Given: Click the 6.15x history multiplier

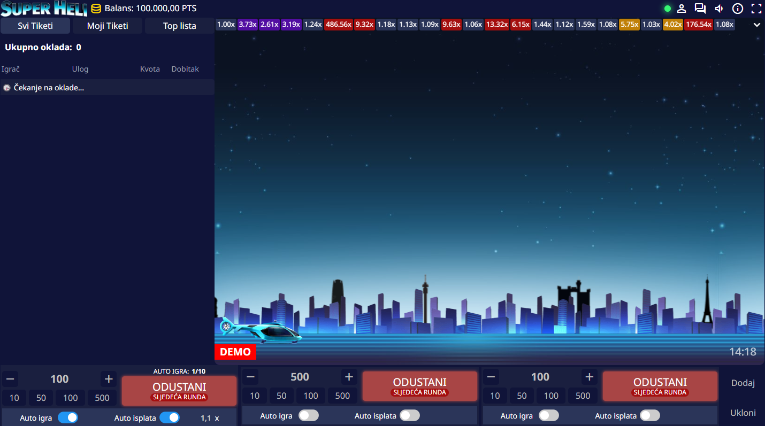Looking at the screenshot, I should coord(521,24).
